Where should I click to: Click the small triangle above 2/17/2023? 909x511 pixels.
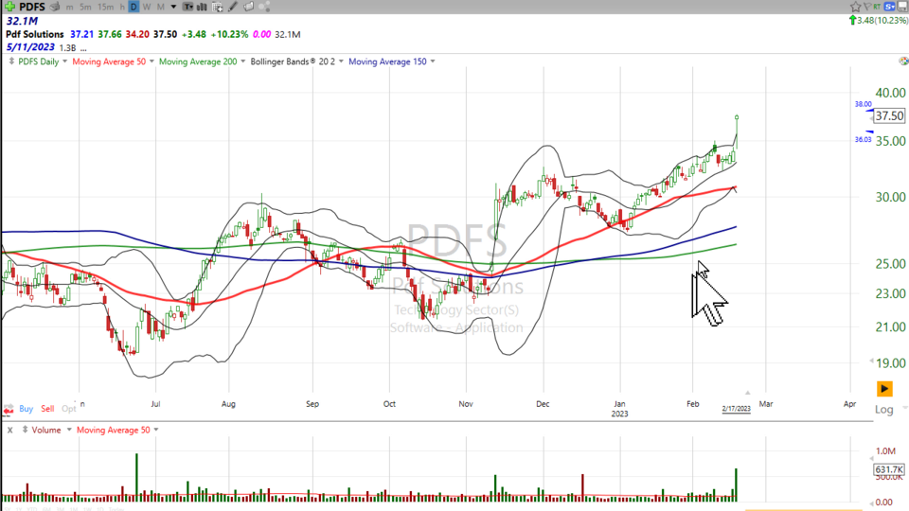coord(747,392)
